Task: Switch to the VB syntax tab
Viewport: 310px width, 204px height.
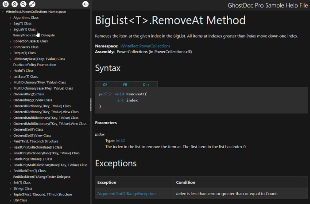Action: pyautogui.click(x=125, y=84)
